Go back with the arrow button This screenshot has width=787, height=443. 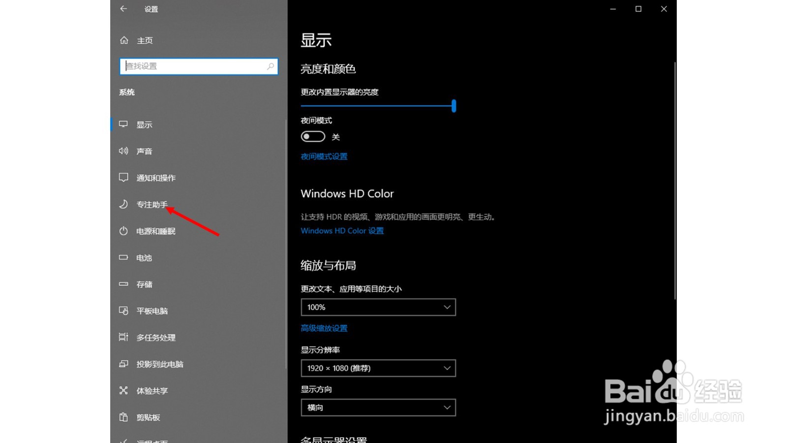coord(123,9)
